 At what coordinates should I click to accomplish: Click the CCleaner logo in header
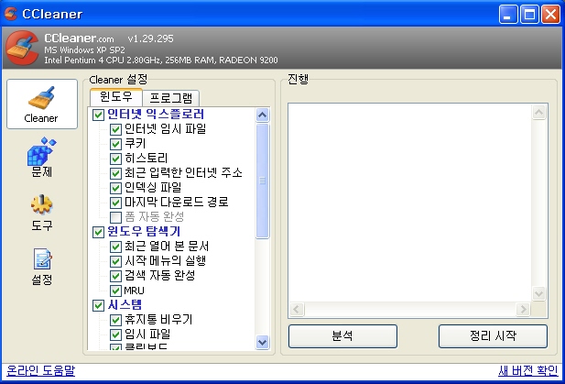[x=22, y=48]
